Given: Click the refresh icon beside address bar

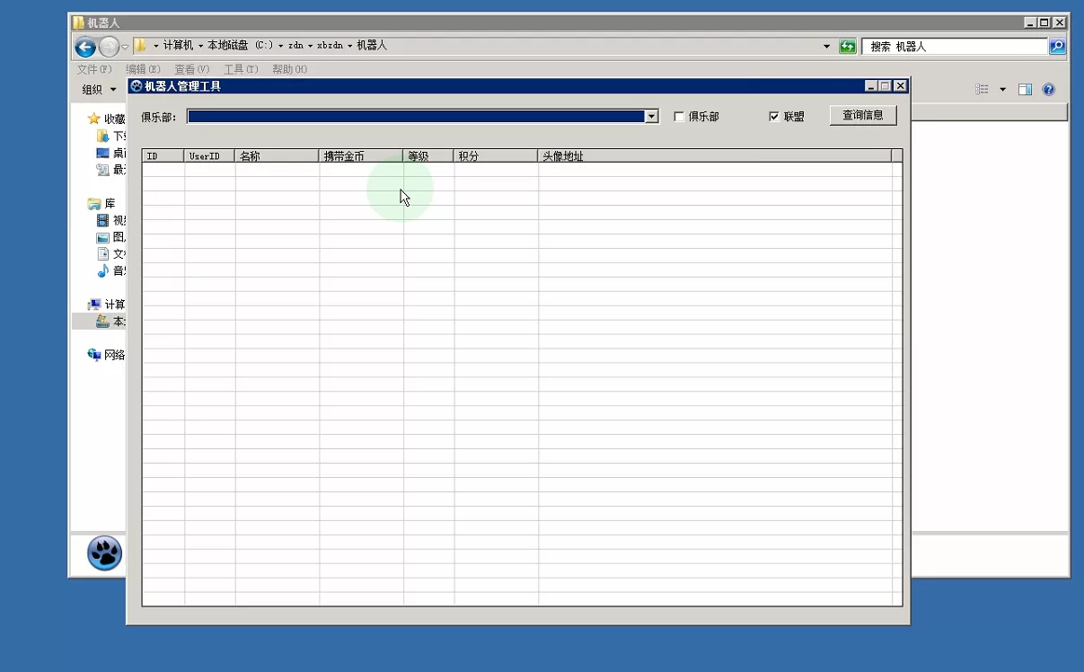Looking at the screenshot, I should tap(847, 47).
